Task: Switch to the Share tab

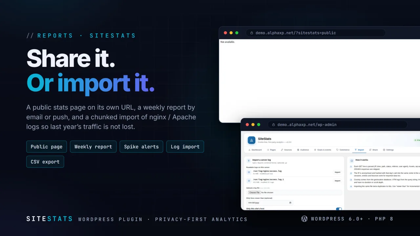Action: (373, 150)
